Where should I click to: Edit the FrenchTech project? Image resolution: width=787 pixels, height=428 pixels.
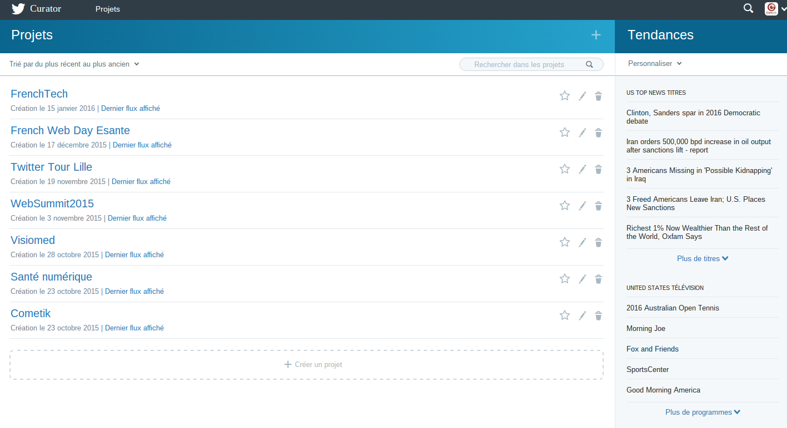click(x=582, y=96)
